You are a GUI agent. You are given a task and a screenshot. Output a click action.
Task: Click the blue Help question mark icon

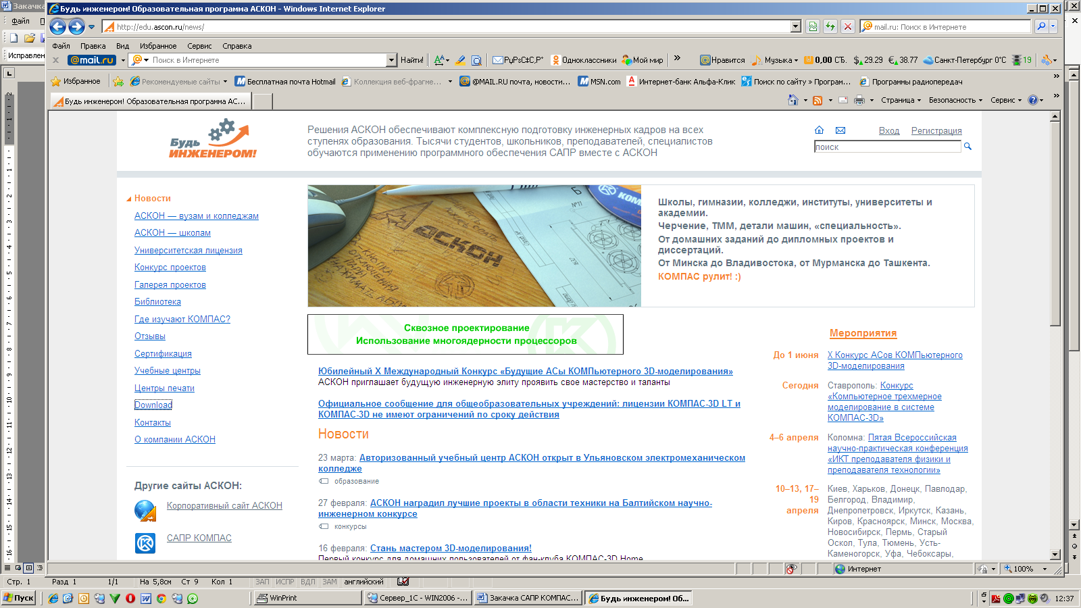tap(1032, 100)
